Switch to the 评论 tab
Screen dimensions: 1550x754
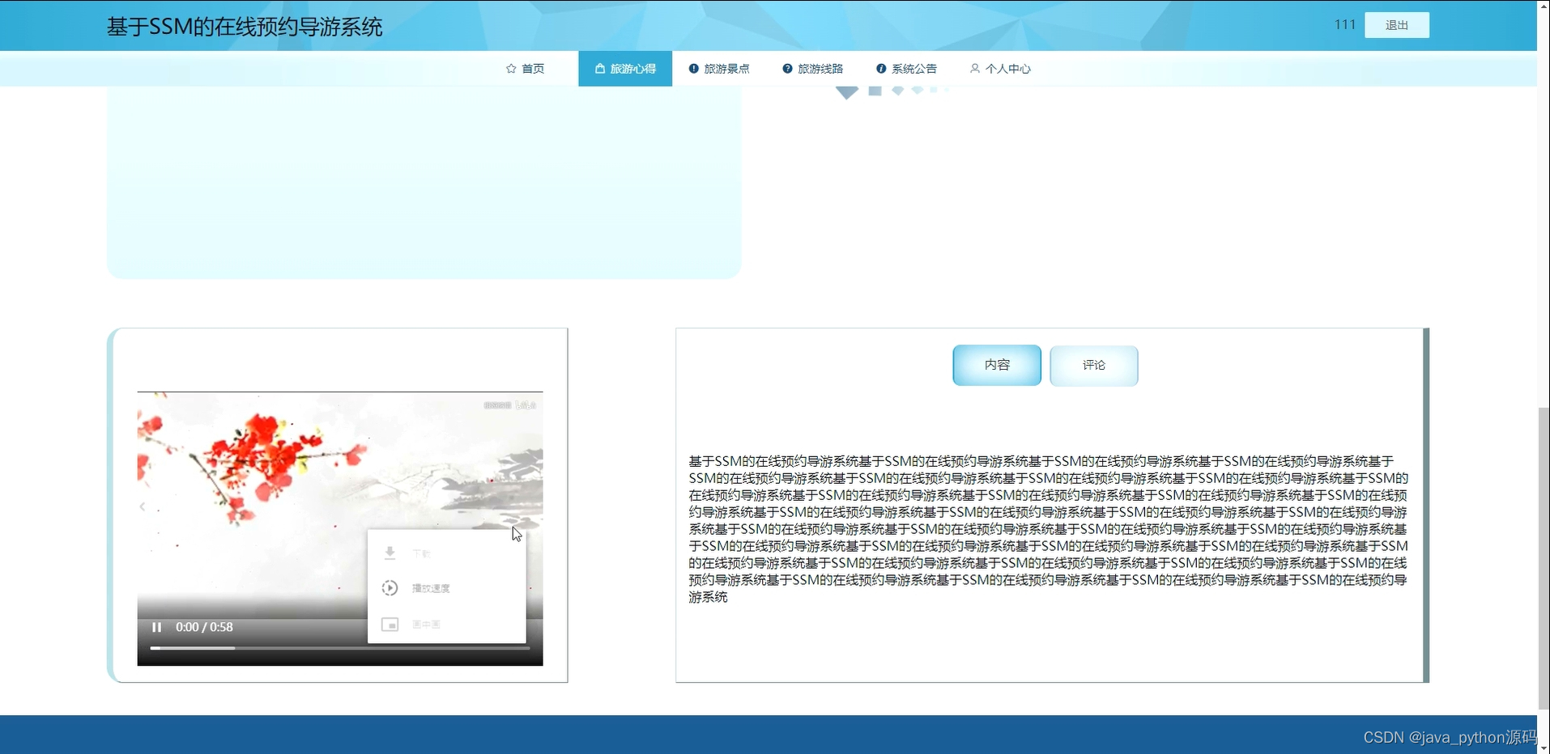coord(1094,365)
